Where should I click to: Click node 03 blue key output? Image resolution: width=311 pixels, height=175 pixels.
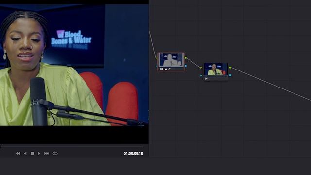click(186, 66)
